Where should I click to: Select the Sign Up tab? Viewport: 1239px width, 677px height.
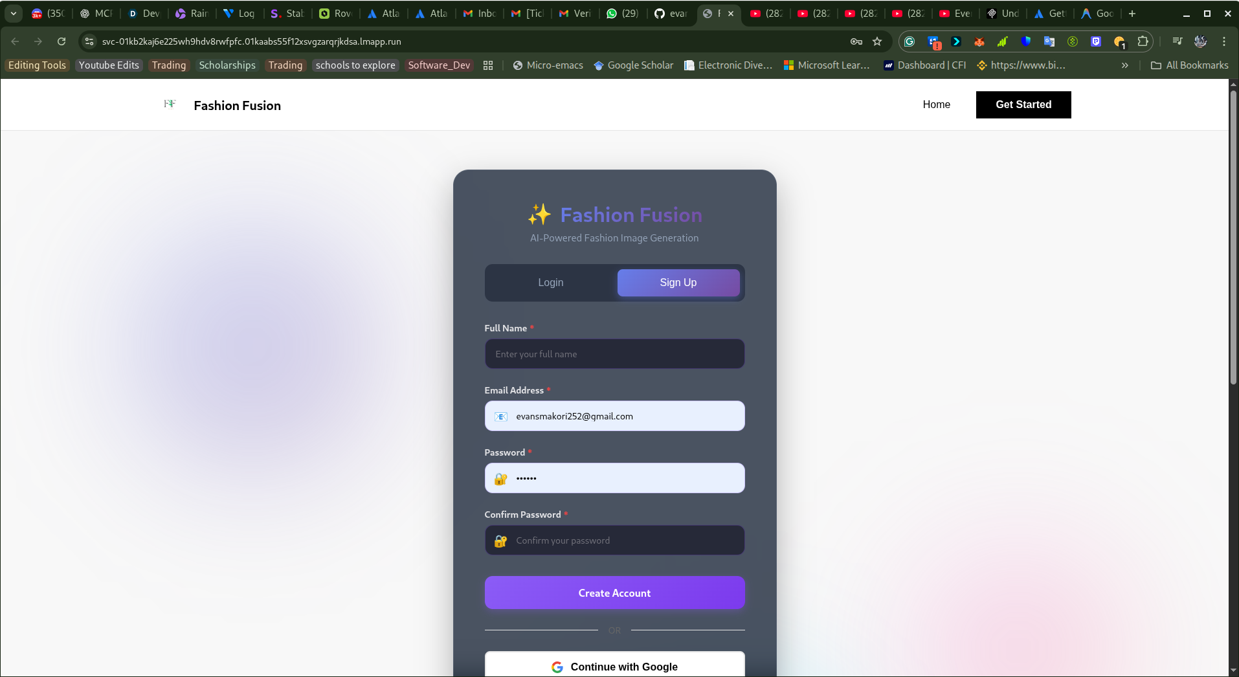coord(678,283)
